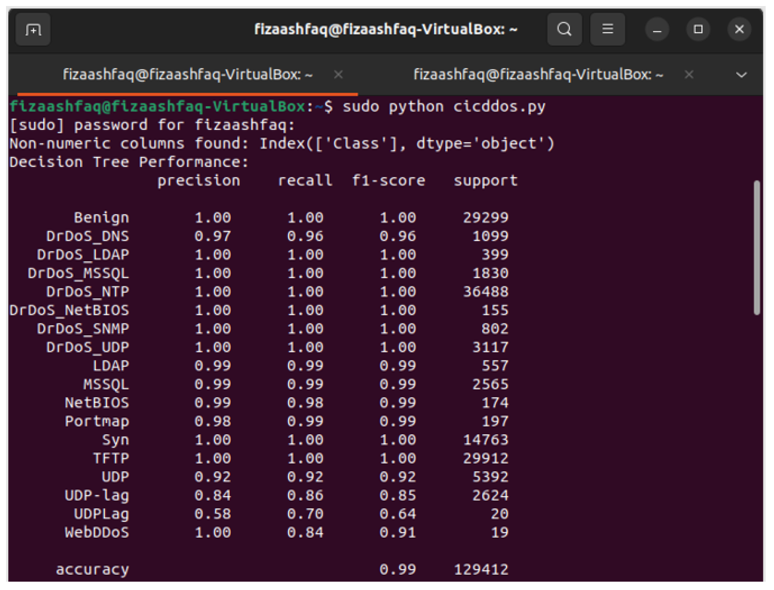
Task: Click the search magnifier icon
Action: [564, 30]
